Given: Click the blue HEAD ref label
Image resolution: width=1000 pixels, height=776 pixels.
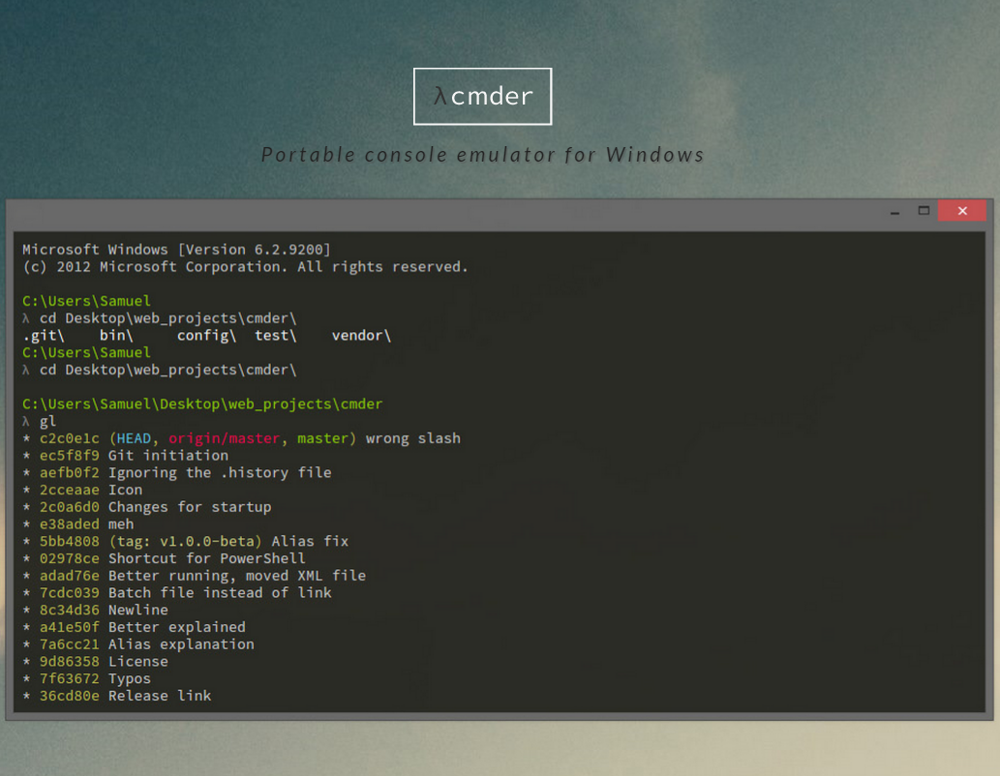Looking at the screenshot, I should (x=134, y=438).
